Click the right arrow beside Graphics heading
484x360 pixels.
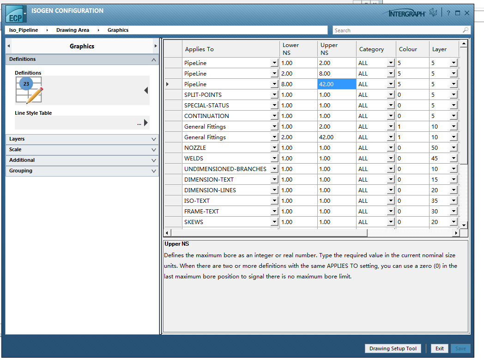click(156, 46)
